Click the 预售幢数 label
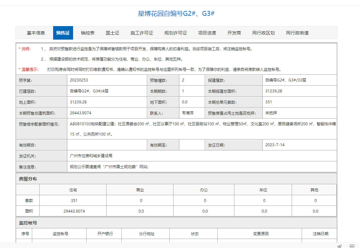The height and width of the screenshot is (248, 359). [158, 81]
